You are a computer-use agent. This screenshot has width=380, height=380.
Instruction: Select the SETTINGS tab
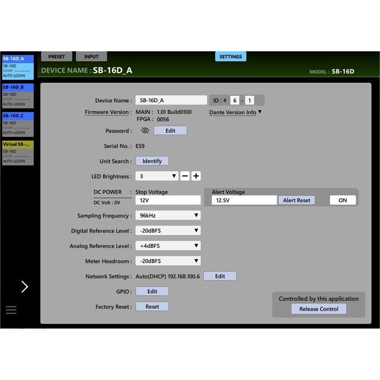pos(230,57)
